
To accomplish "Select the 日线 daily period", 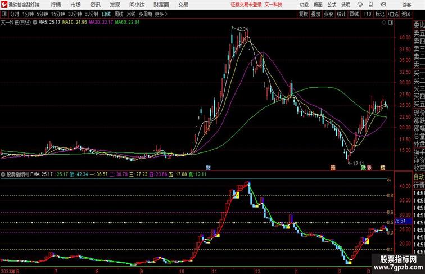I will pyautogui.click(x=106, y=14).
